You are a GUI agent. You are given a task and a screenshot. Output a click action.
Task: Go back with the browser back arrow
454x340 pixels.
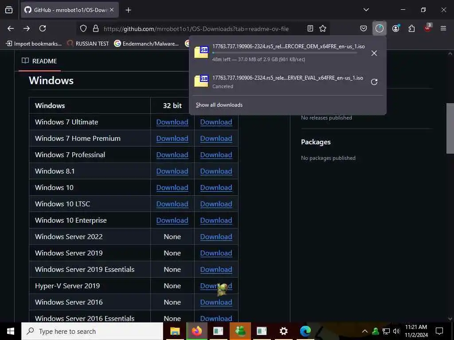11,28
